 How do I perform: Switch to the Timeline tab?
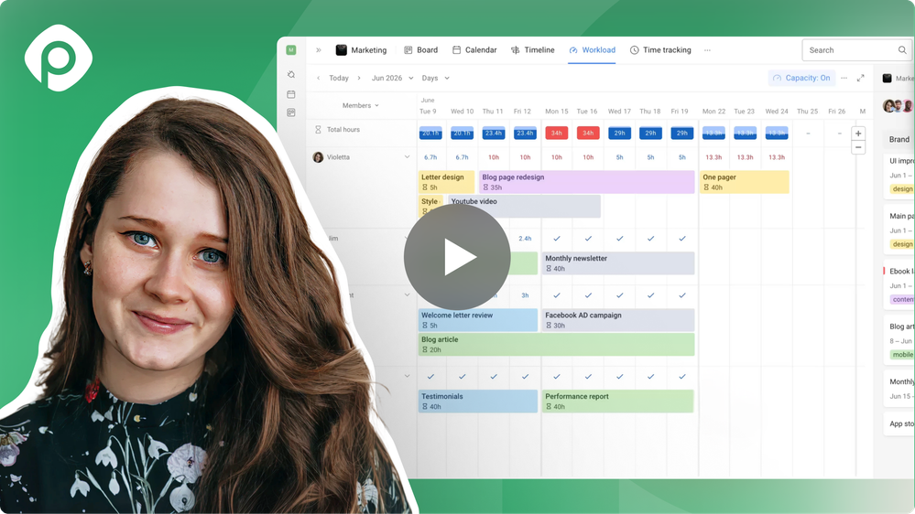tap(533, 50)
